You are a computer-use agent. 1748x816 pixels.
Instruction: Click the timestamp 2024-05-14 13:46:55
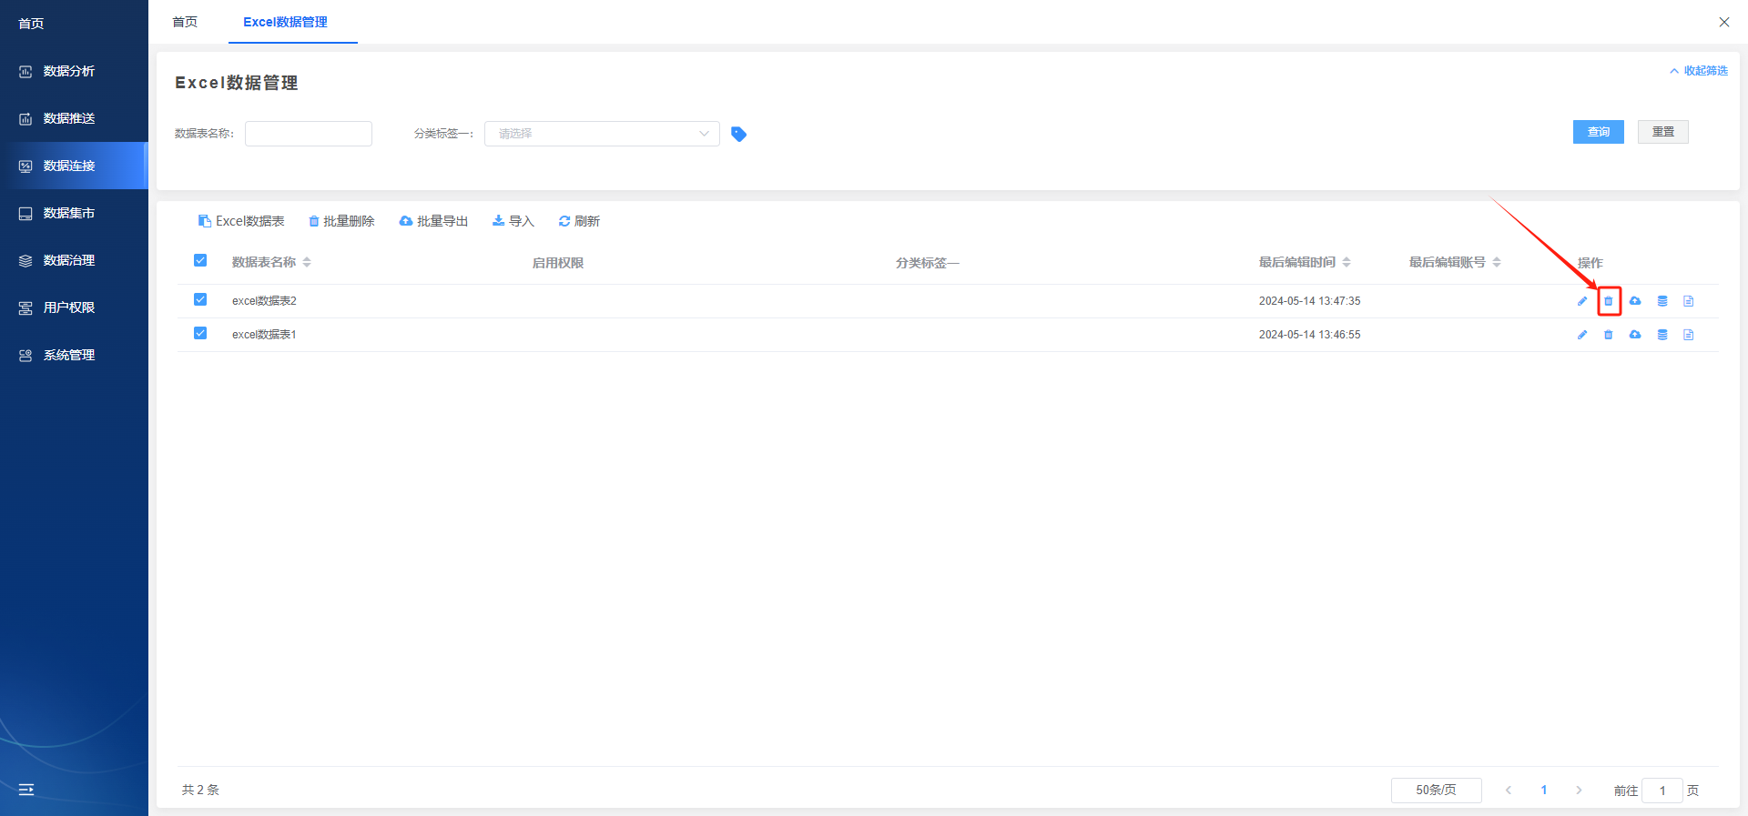[x=1310, y=335]
